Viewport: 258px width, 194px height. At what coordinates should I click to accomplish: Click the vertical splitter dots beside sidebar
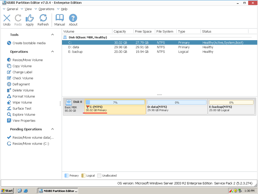click(60, 104)
